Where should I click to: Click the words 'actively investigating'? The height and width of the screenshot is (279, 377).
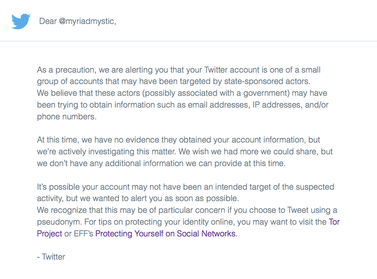click(x=96, y=152)
